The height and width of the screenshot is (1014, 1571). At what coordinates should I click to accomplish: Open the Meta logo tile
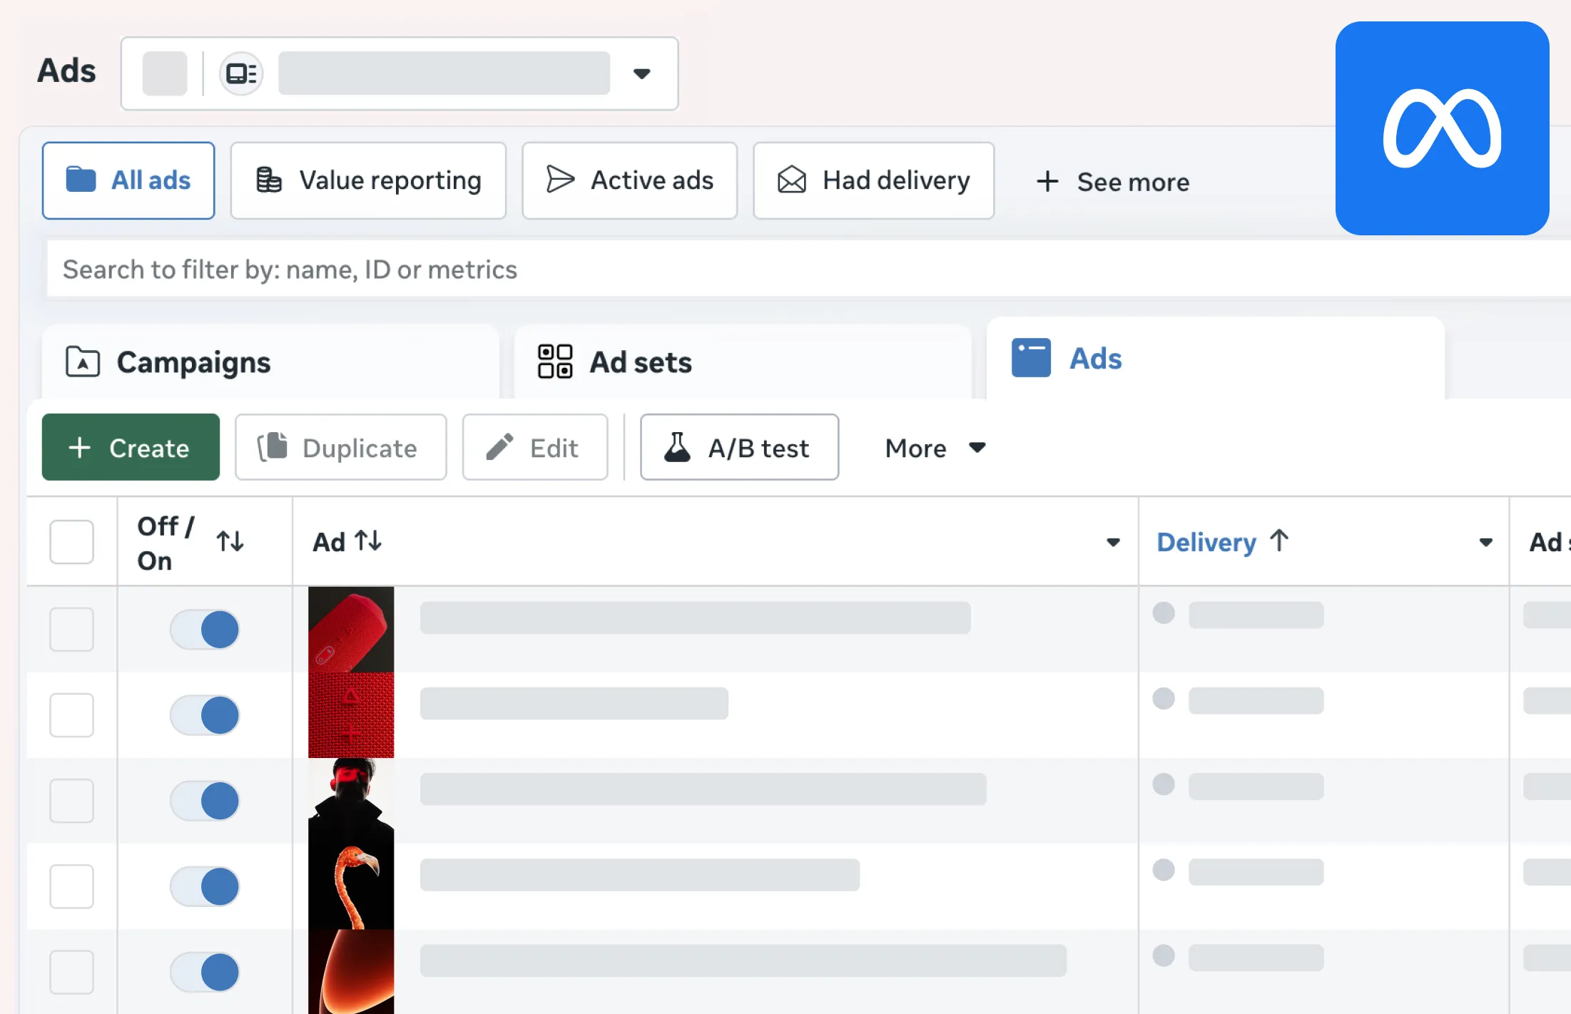tap(1442, 128)
